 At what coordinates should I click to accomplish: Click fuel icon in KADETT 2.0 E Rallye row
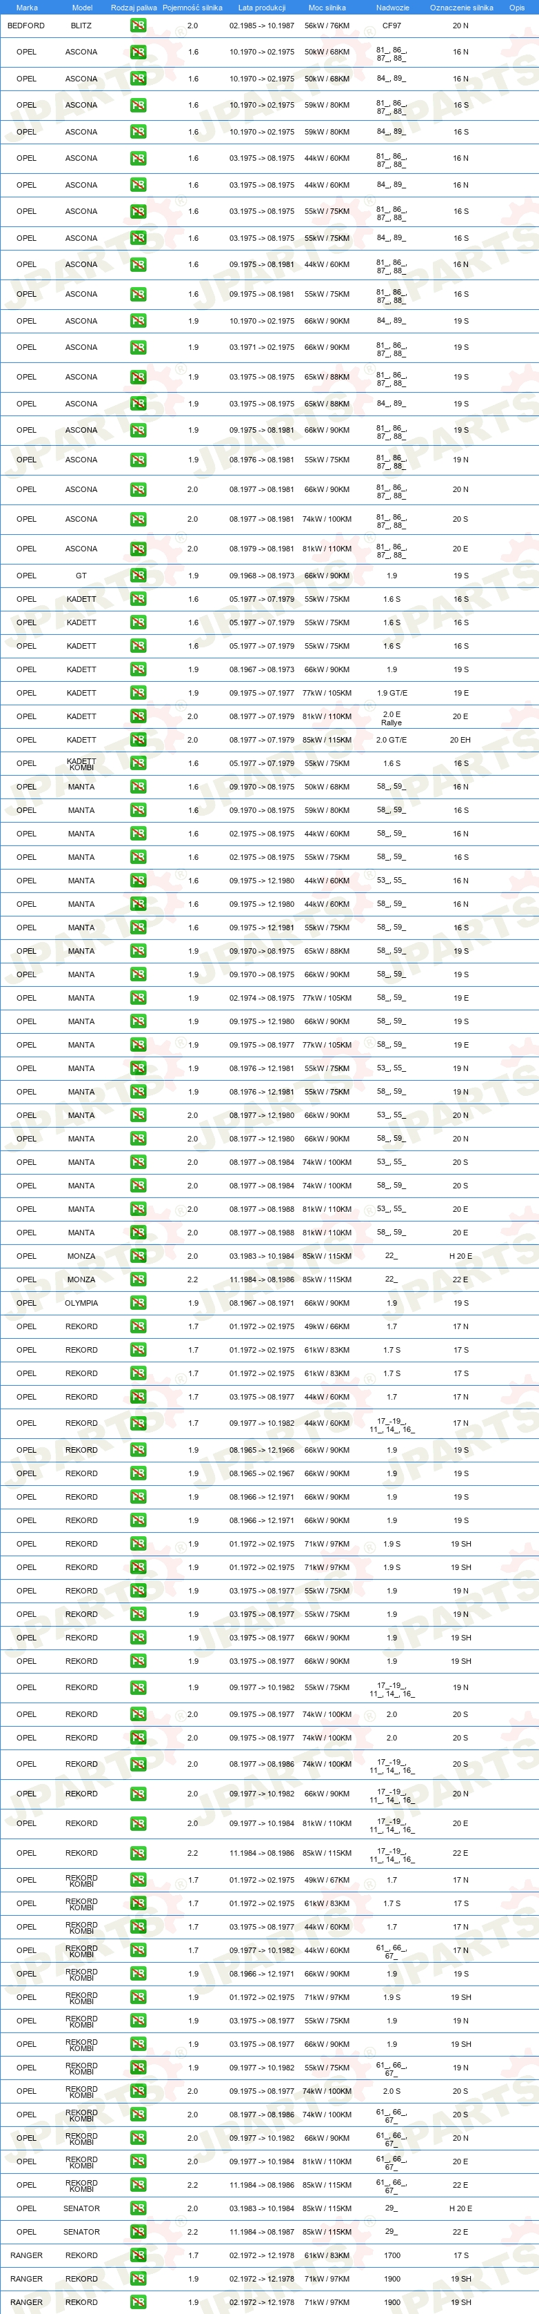click(137, 716)
